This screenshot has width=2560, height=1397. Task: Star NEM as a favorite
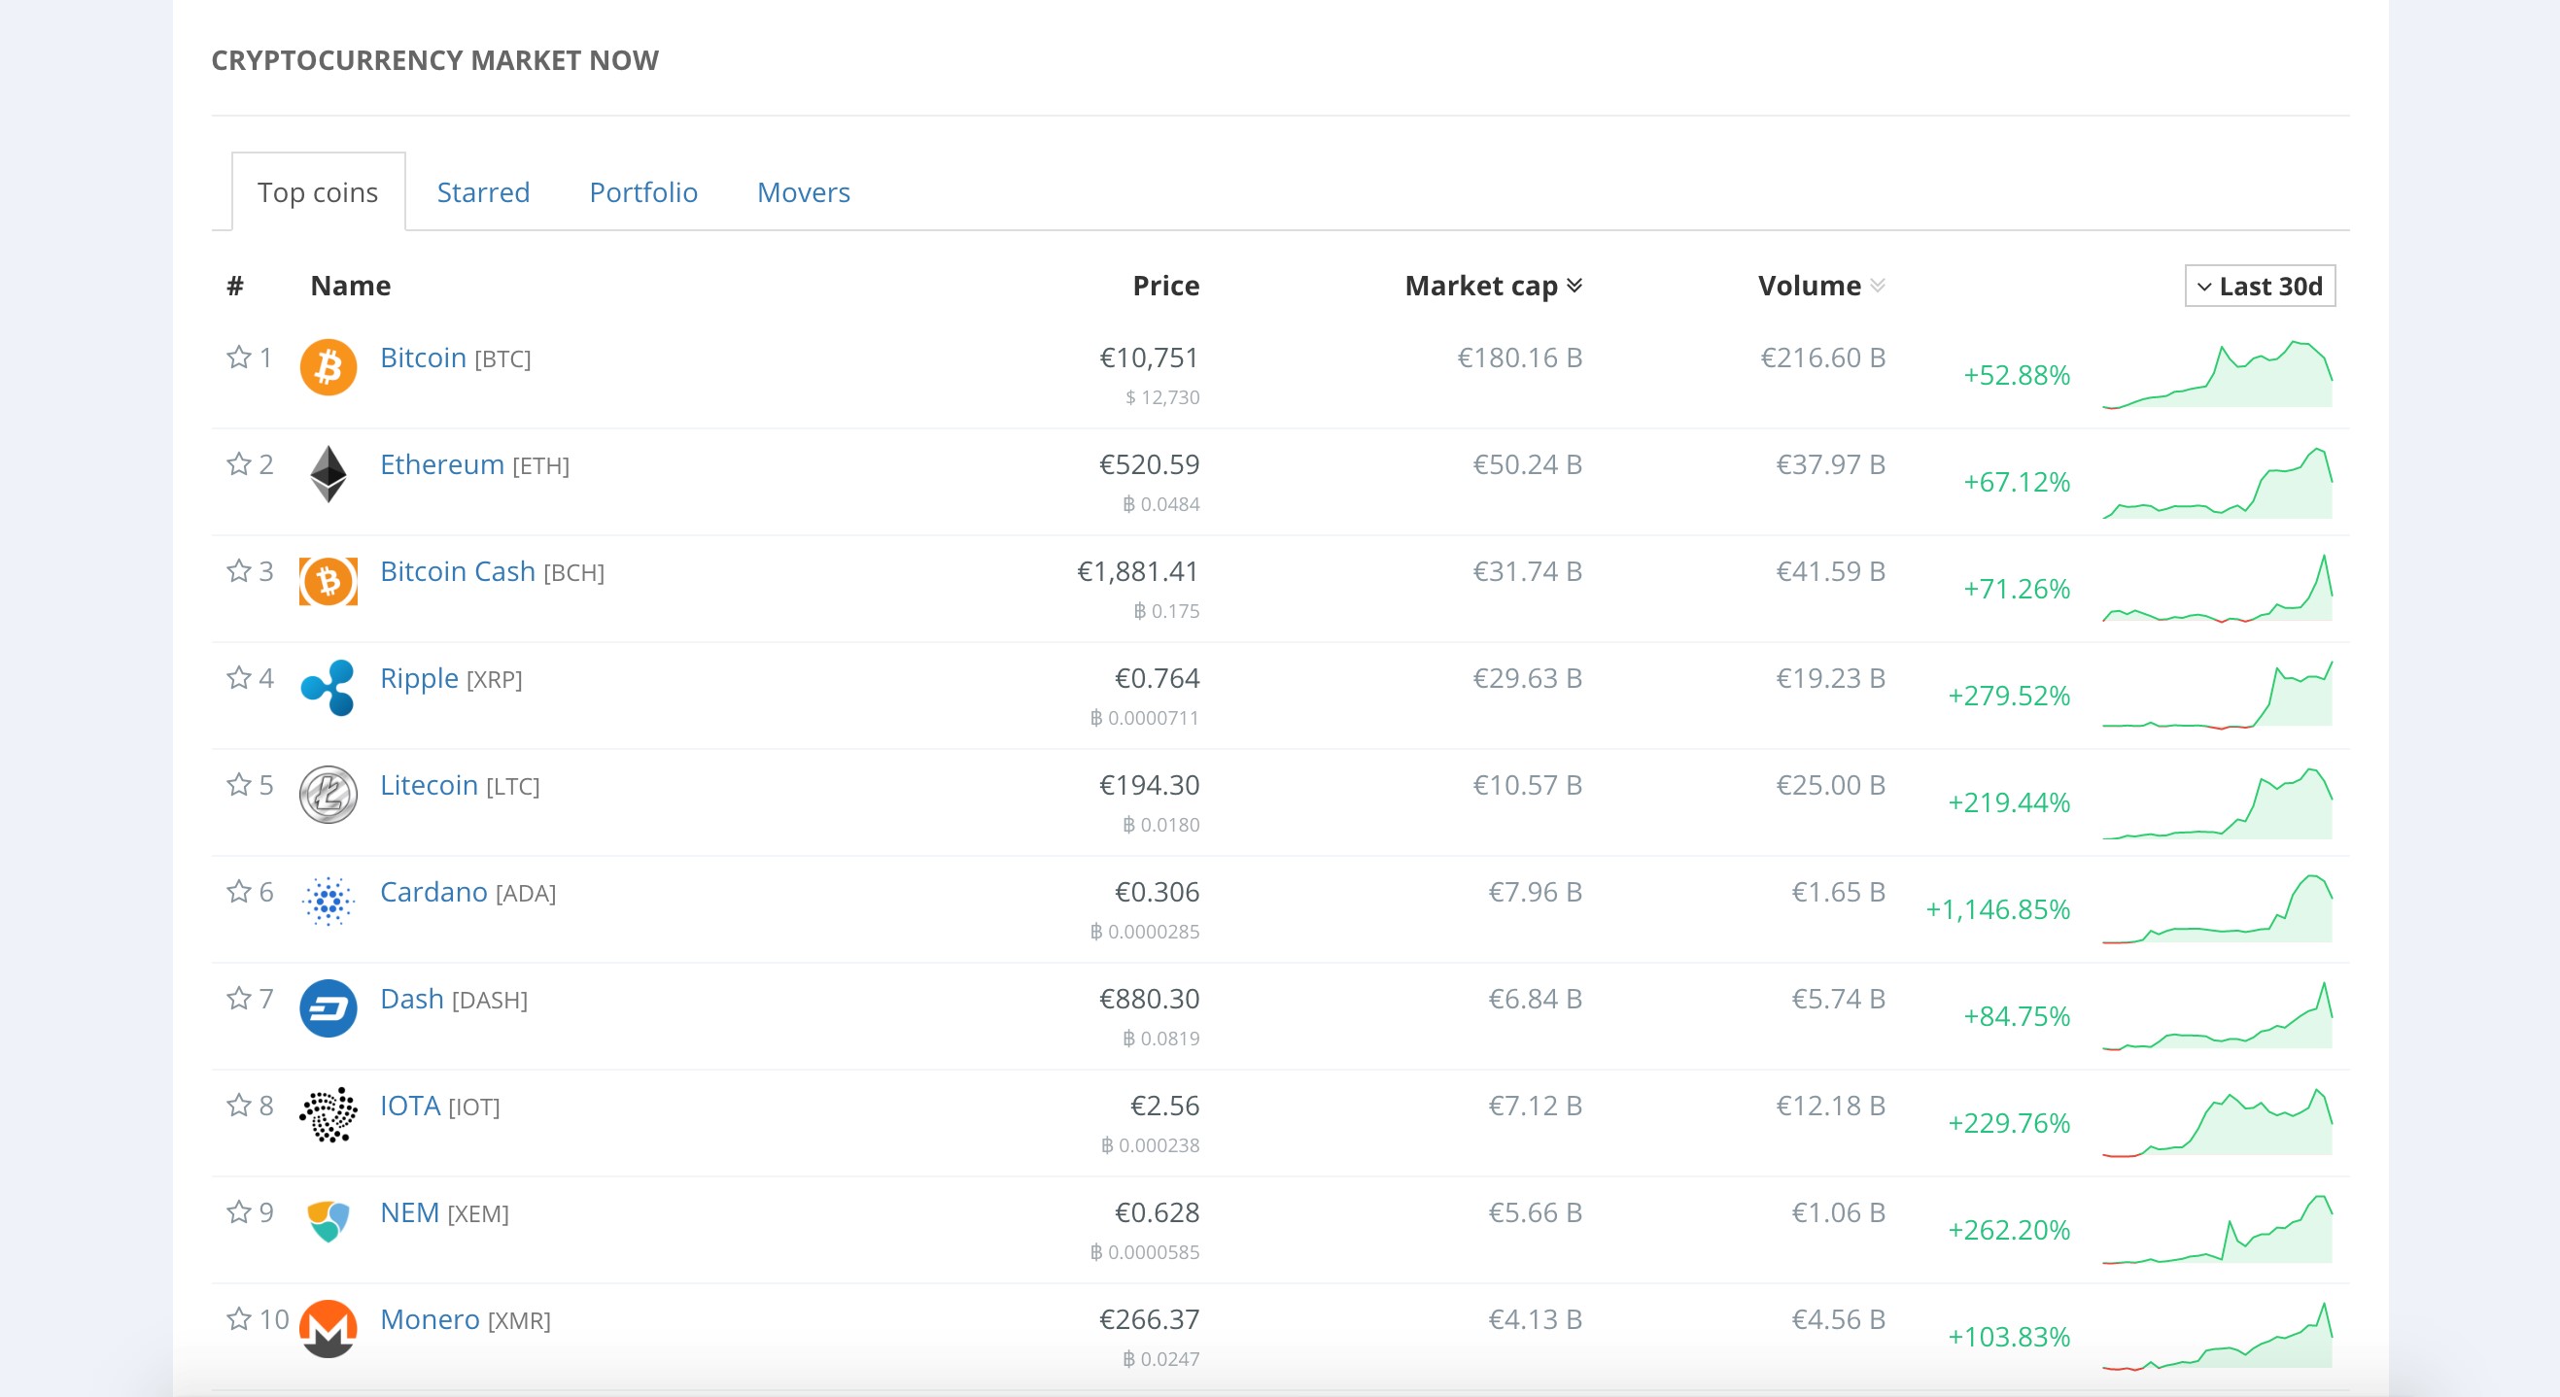238,1212
